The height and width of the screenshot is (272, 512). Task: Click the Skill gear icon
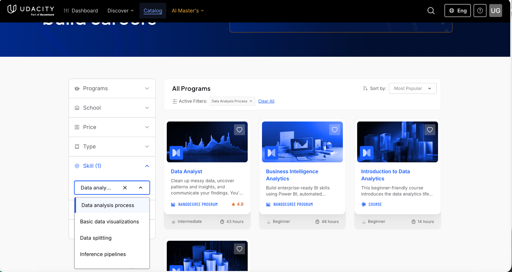(77, 166)
